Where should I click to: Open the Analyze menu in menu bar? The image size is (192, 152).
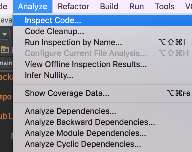pos(33,6)
